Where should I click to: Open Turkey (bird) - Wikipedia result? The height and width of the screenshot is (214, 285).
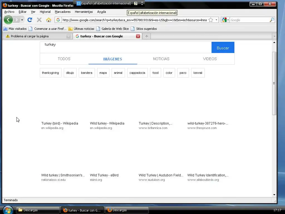pos(60,123)
